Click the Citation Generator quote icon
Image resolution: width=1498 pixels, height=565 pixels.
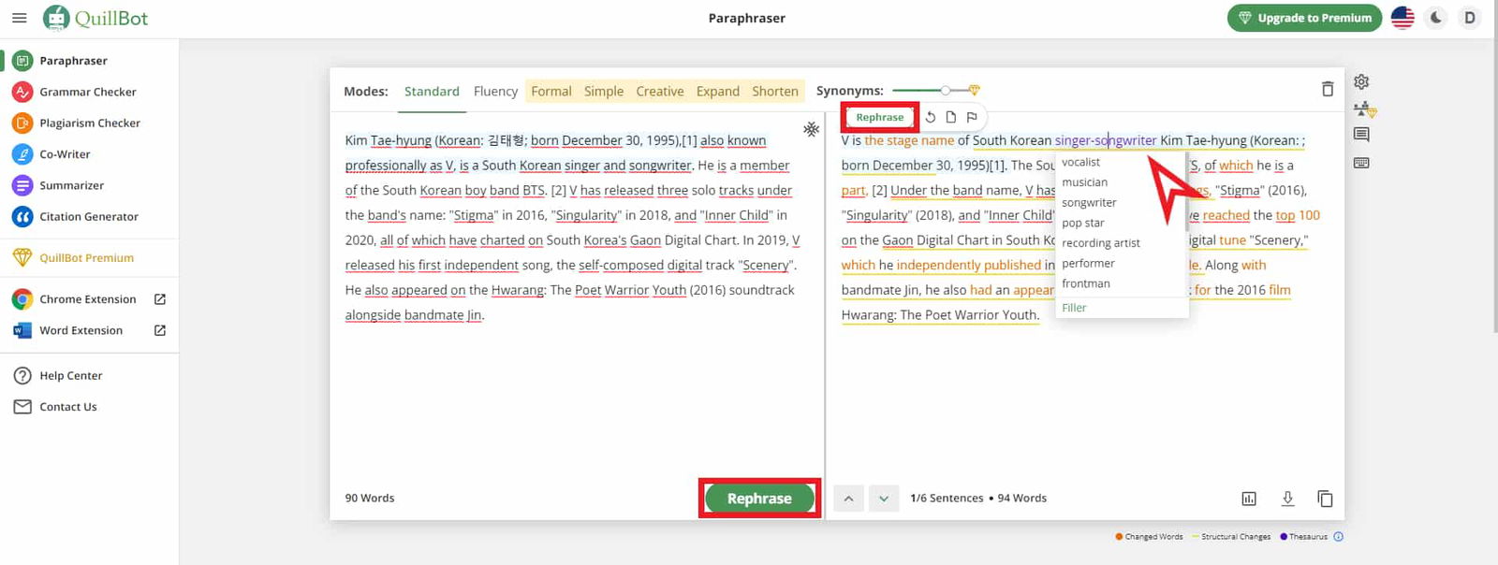click(22, 216)
